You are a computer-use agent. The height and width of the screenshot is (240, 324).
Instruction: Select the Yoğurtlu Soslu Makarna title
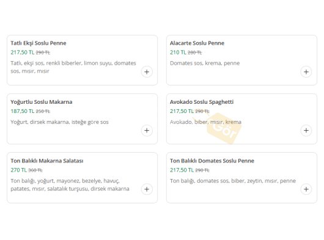42,102
